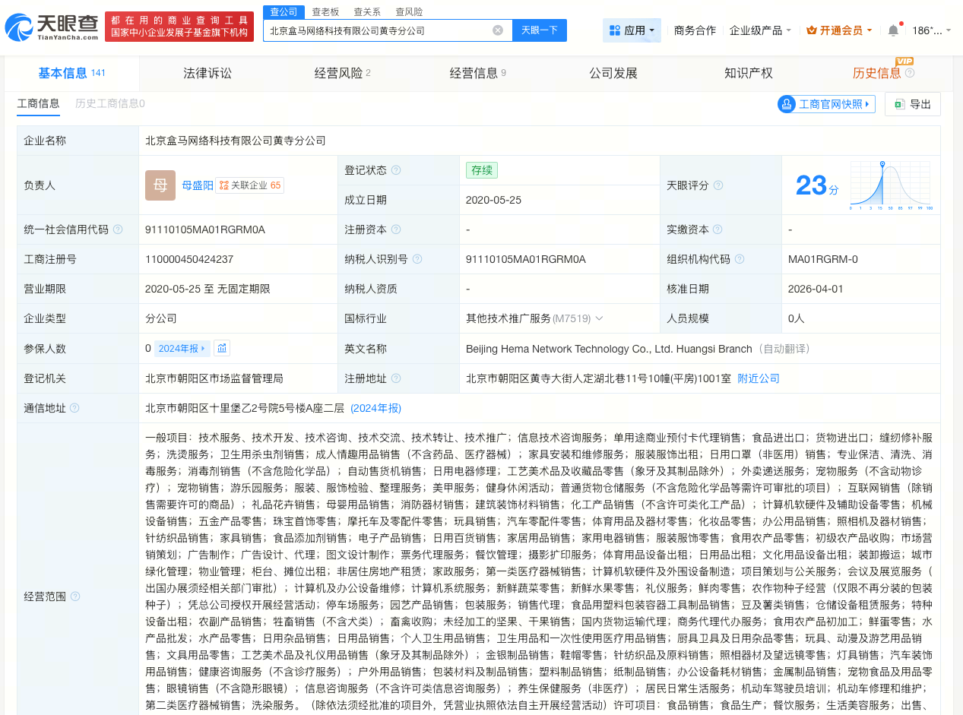Screen dimensions: 963x715
Task: Click the 0人 staff size value
Action: coord(797,319)
